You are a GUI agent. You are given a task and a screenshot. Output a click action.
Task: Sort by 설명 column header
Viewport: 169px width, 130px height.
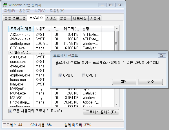tap(91, 29)
